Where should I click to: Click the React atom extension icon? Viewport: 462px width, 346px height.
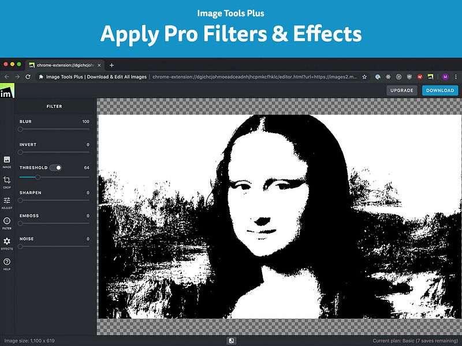388,77
